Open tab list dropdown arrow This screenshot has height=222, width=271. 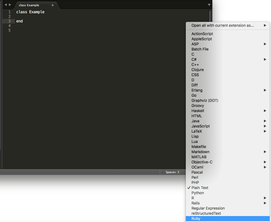209,5
